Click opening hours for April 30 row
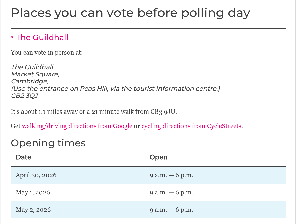296x224 pixels. click(171, 175)
